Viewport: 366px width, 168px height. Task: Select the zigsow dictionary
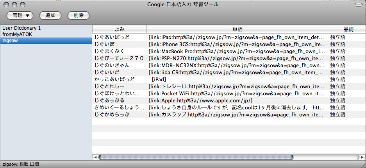coord(46,41)
